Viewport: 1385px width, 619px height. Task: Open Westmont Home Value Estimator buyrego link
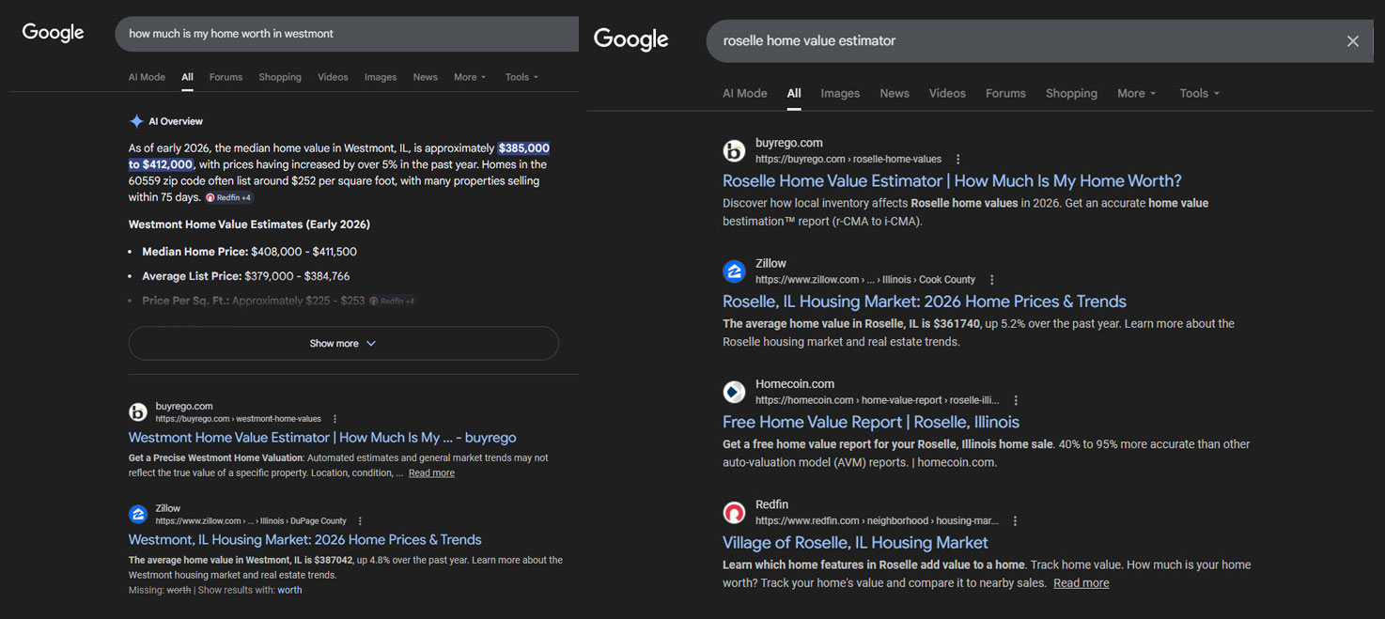point(322,438)
